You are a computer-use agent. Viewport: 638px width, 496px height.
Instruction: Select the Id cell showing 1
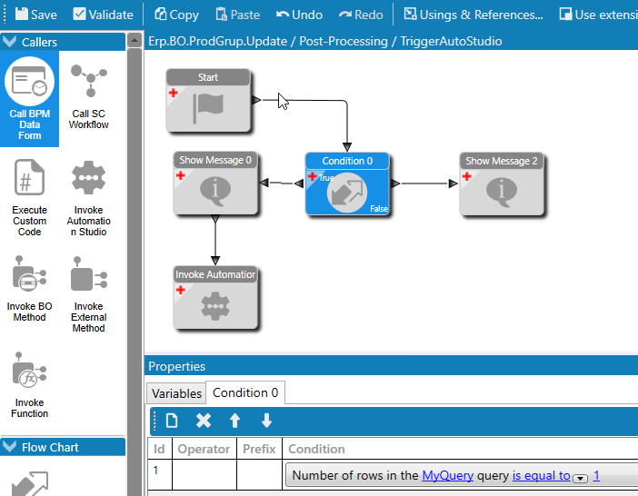coord(160,475)
